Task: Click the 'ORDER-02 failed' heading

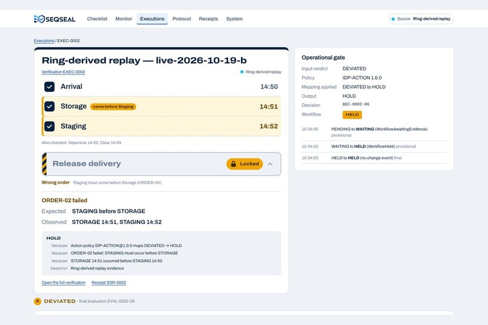Action: 64,200
